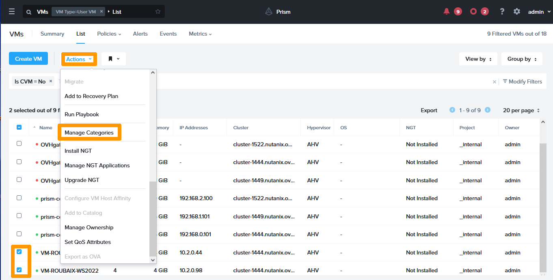This screenshot has width=553, height=280.
Task: Expand the Group by dropdown
Action: click(522, 59)
